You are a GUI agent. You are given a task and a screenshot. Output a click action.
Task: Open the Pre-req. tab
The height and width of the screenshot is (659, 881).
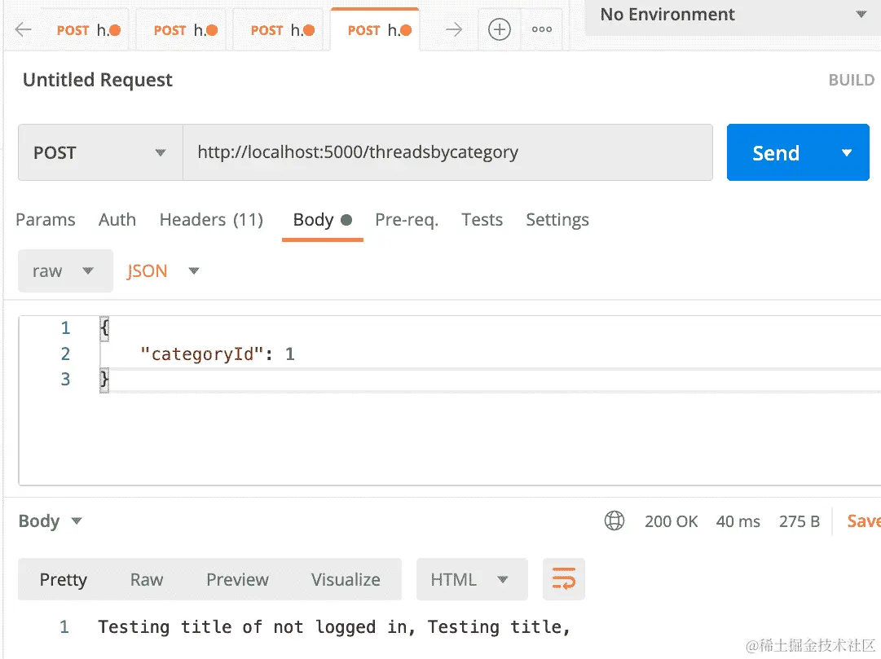click(x=407, y=220)
